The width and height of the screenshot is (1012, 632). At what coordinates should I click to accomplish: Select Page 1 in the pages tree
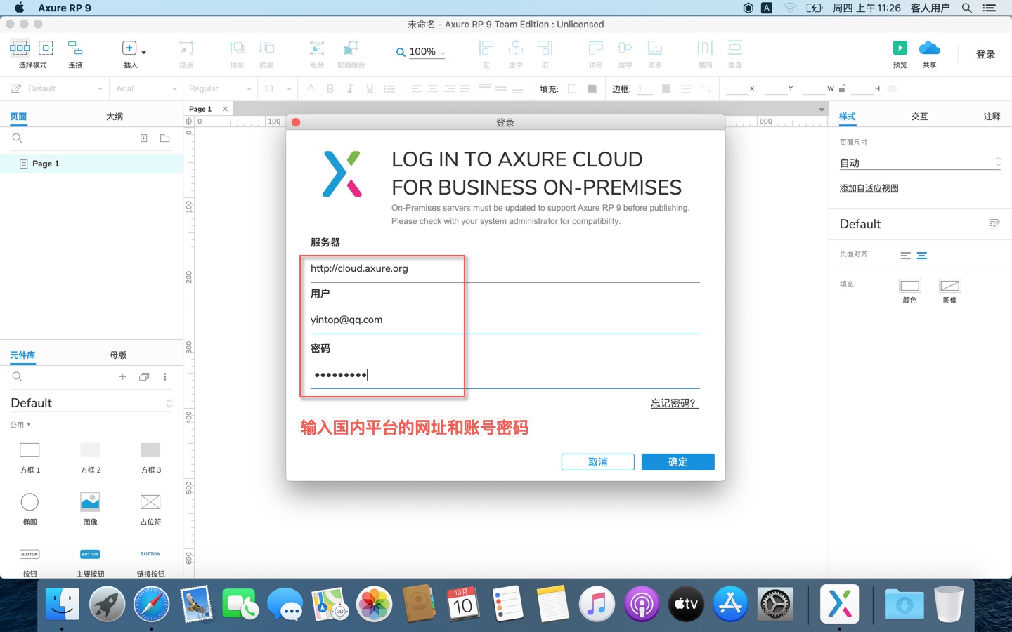tap(91, 164)
